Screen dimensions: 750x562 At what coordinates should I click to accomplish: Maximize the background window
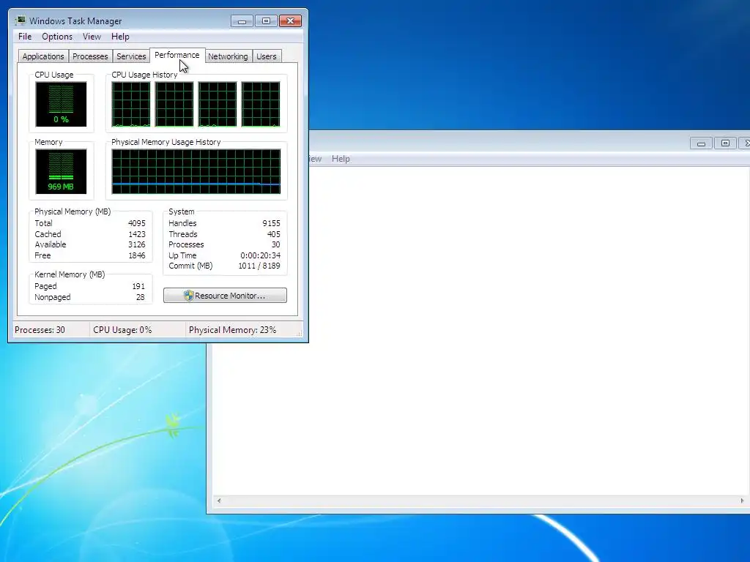[x=725, y=143]
